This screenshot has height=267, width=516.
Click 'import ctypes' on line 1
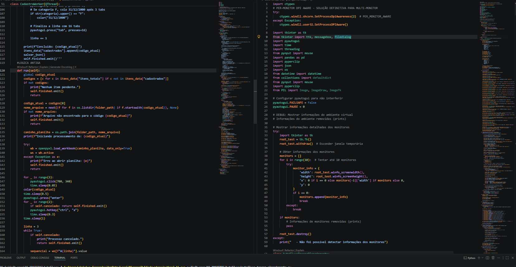point(284,4)
